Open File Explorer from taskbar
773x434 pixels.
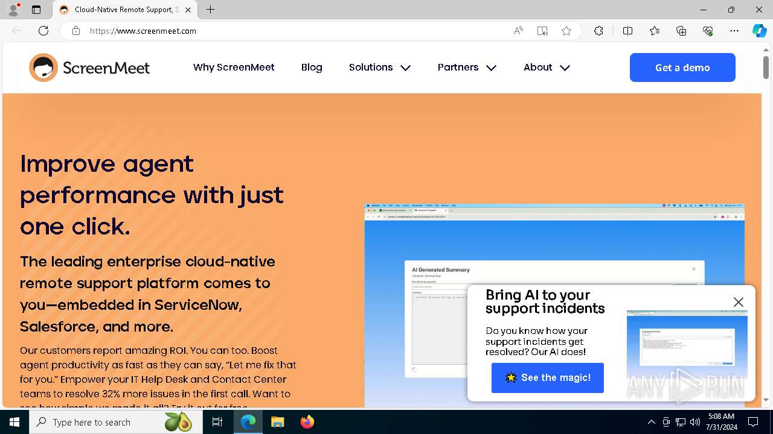click(x=277, y=422)
